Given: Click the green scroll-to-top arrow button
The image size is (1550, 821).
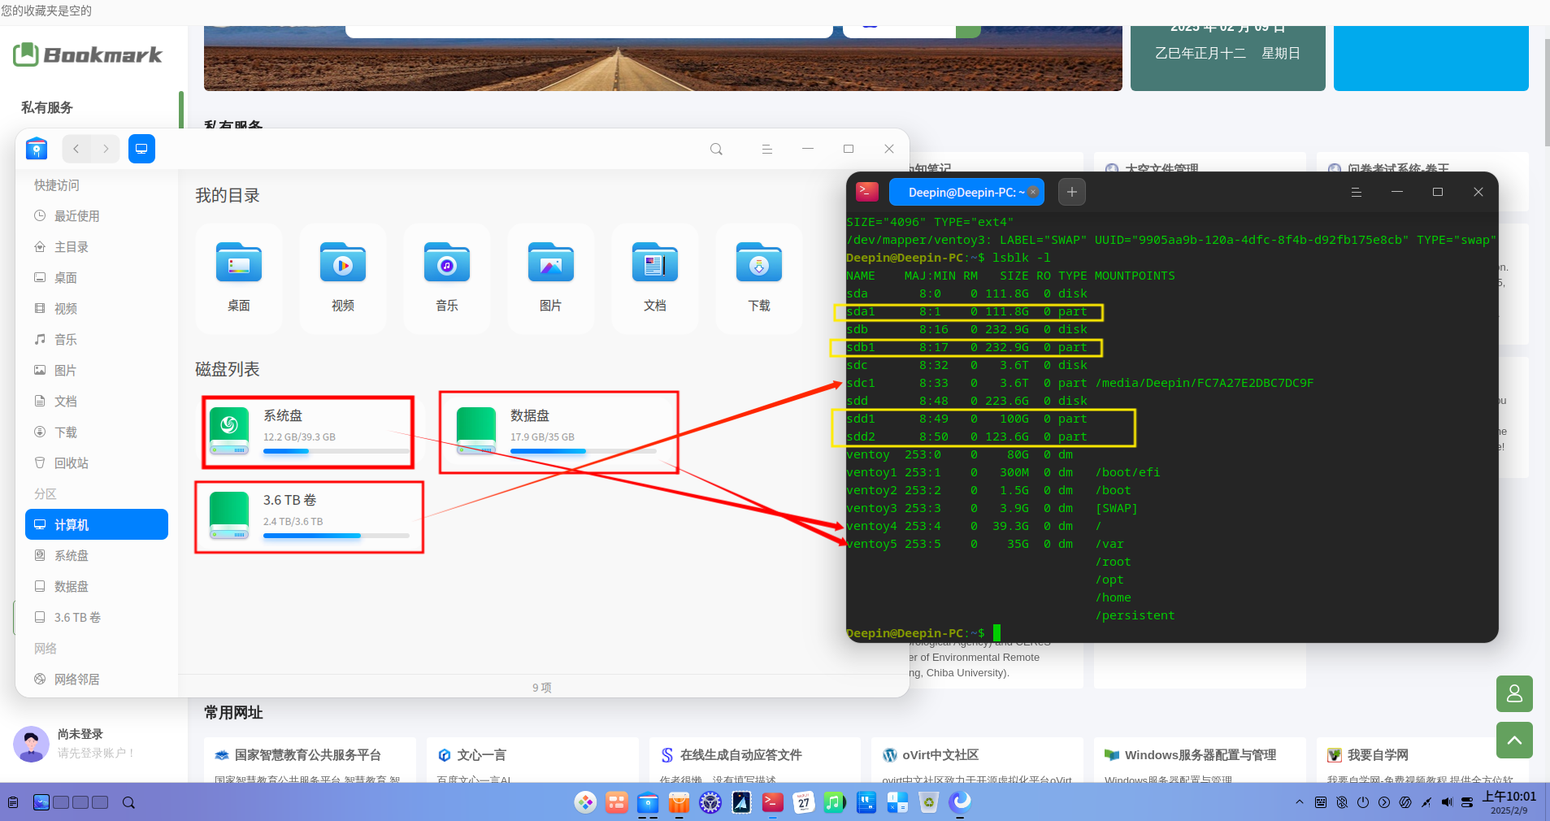Looking at the screenshot, I should click(x=1514, y=740).
